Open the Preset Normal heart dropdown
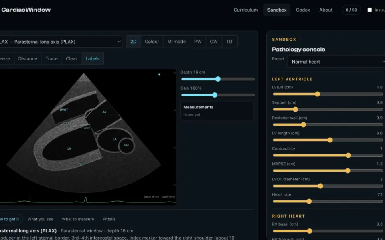This screenshot has height=240, width=385. click(336, 62)
